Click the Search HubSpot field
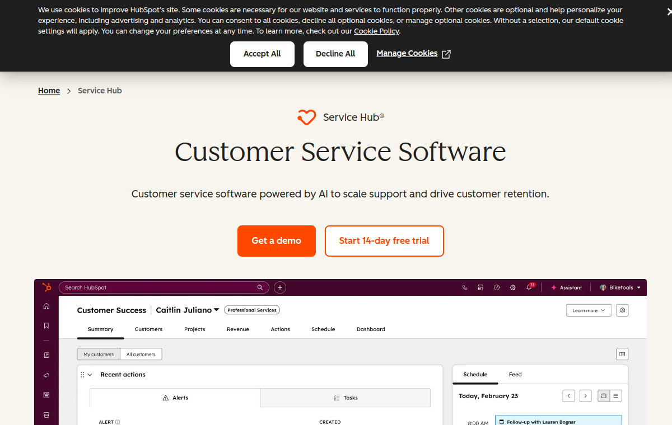672x425 pixels. (164, 287)
